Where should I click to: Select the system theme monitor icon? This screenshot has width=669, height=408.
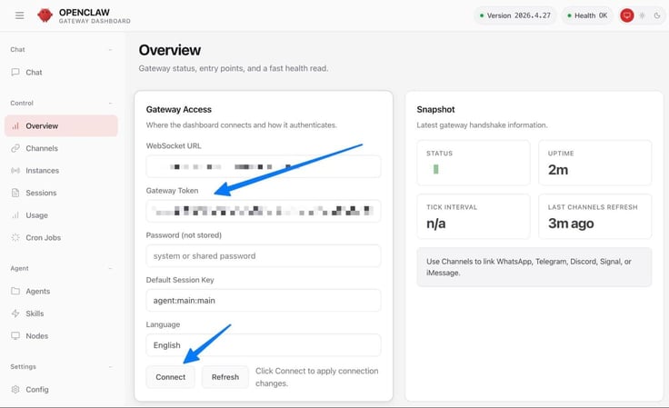click(x=627, y=15)
